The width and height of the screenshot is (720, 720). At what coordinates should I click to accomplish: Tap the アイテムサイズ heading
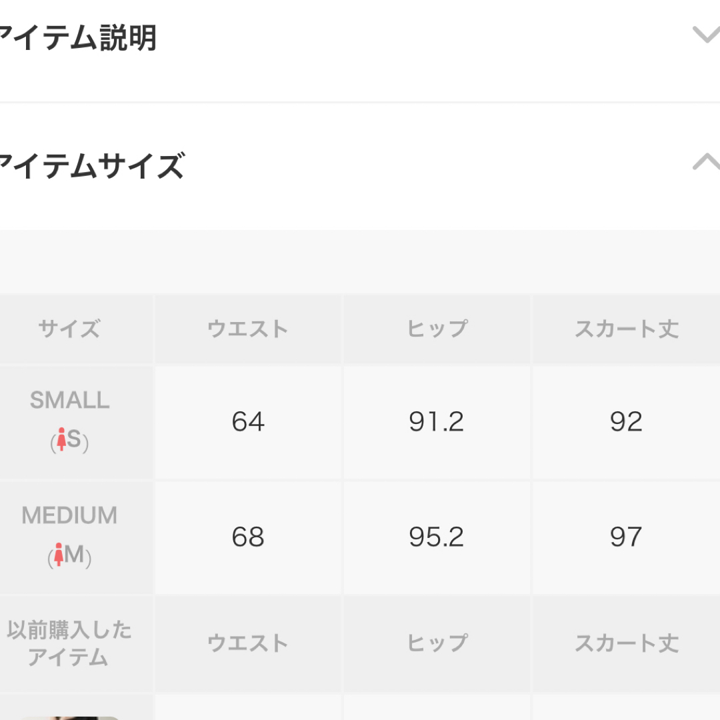pos(92,165)
